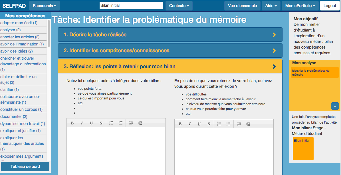This screenshot has height=175, width=341.
Task: Click Bold in the left text editor
Action: pyautogui.click(x=72, y=123)
